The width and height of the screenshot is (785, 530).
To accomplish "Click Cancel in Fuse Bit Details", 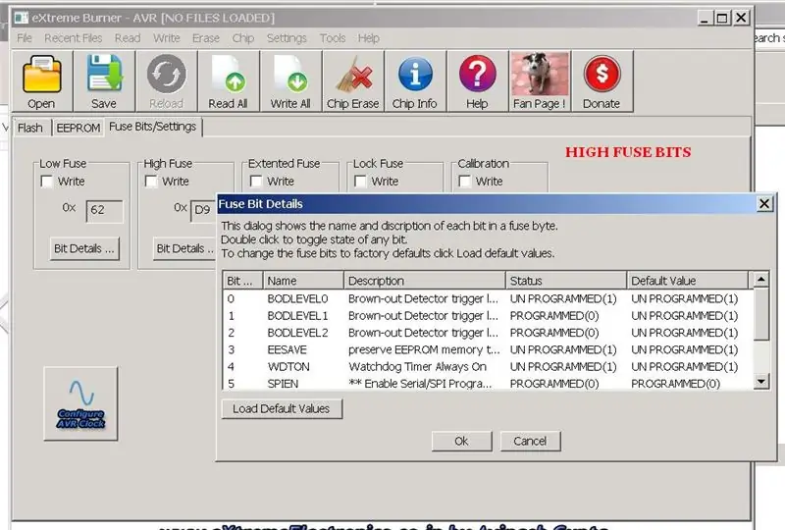I will pos(530,441).
